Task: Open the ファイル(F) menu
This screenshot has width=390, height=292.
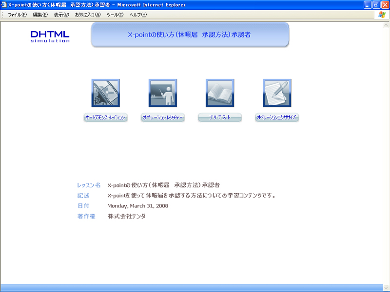Action: pyautogui.click(x=17, y=15)
